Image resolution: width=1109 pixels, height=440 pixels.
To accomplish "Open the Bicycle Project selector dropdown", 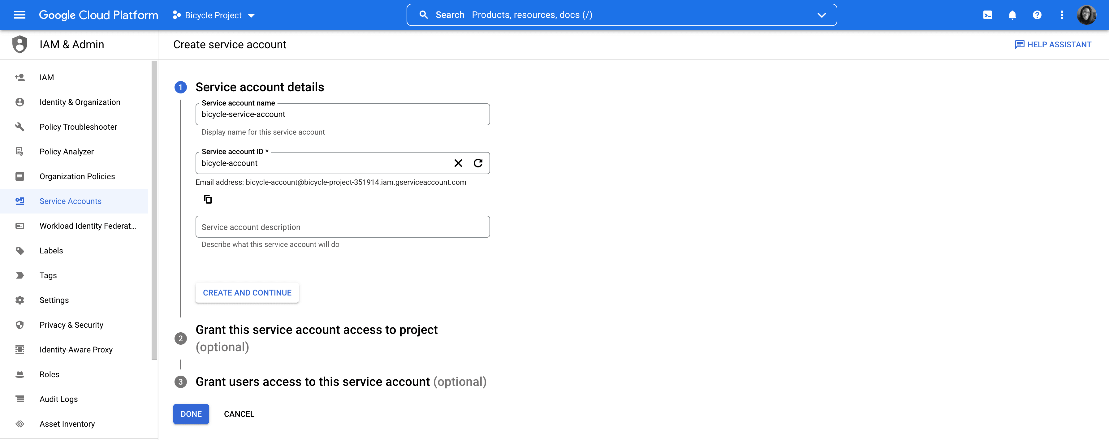I will (214, 15).
